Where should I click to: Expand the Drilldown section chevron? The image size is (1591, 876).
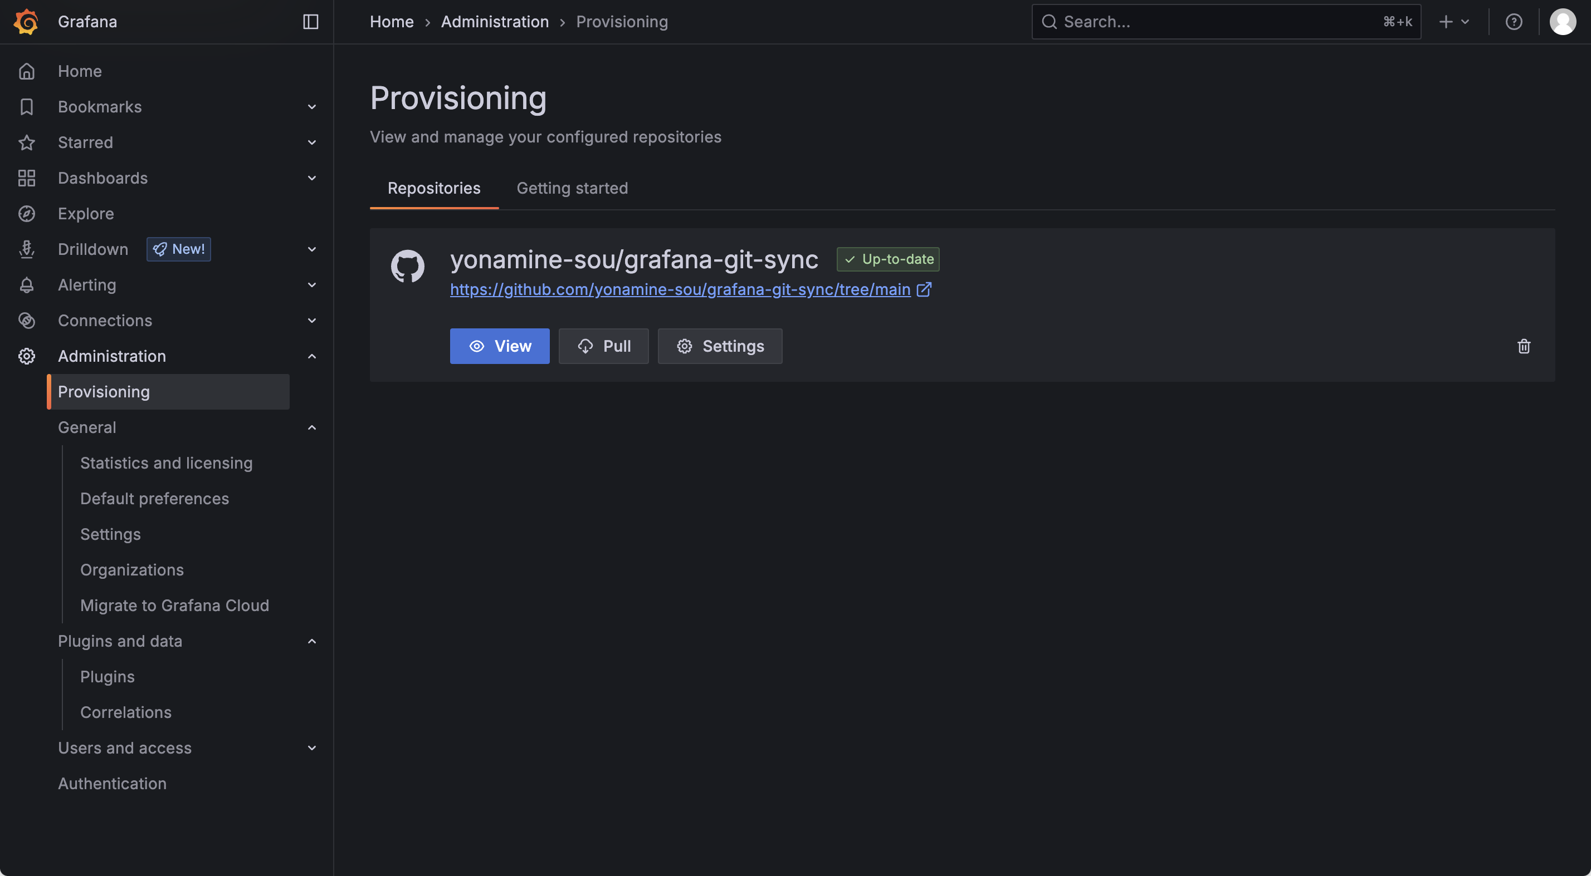(x=312, y=249)
